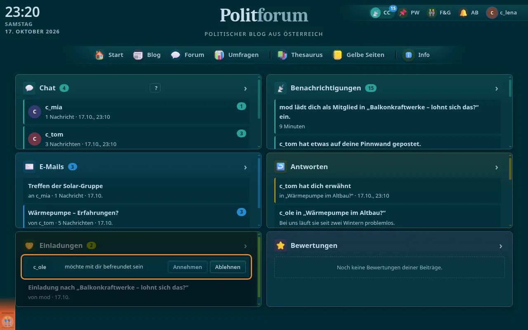Expand the Antworten panel chevron
528x330 pixels.
(497, 167)
